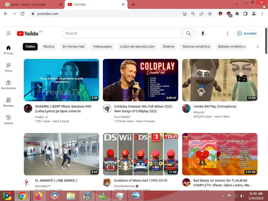The image size is (268, 201).
Task: Click the Acceder sign-in button
Action: click(247, 33)
